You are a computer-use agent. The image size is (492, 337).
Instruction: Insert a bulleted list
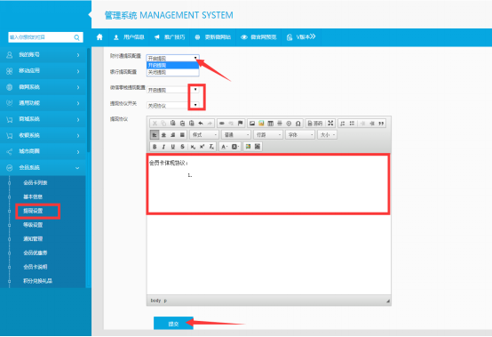point(352,124)
